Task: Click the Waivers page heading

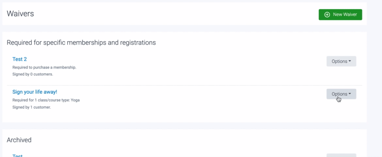Action: [x=20, y=14]
